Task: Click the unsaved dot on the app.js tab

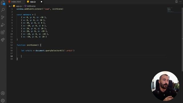Action: [41, 2]
